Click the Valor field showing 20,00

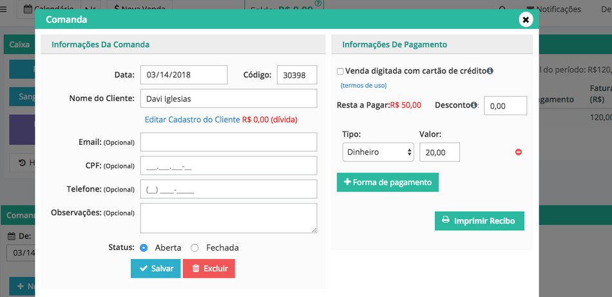pos(439,152)
